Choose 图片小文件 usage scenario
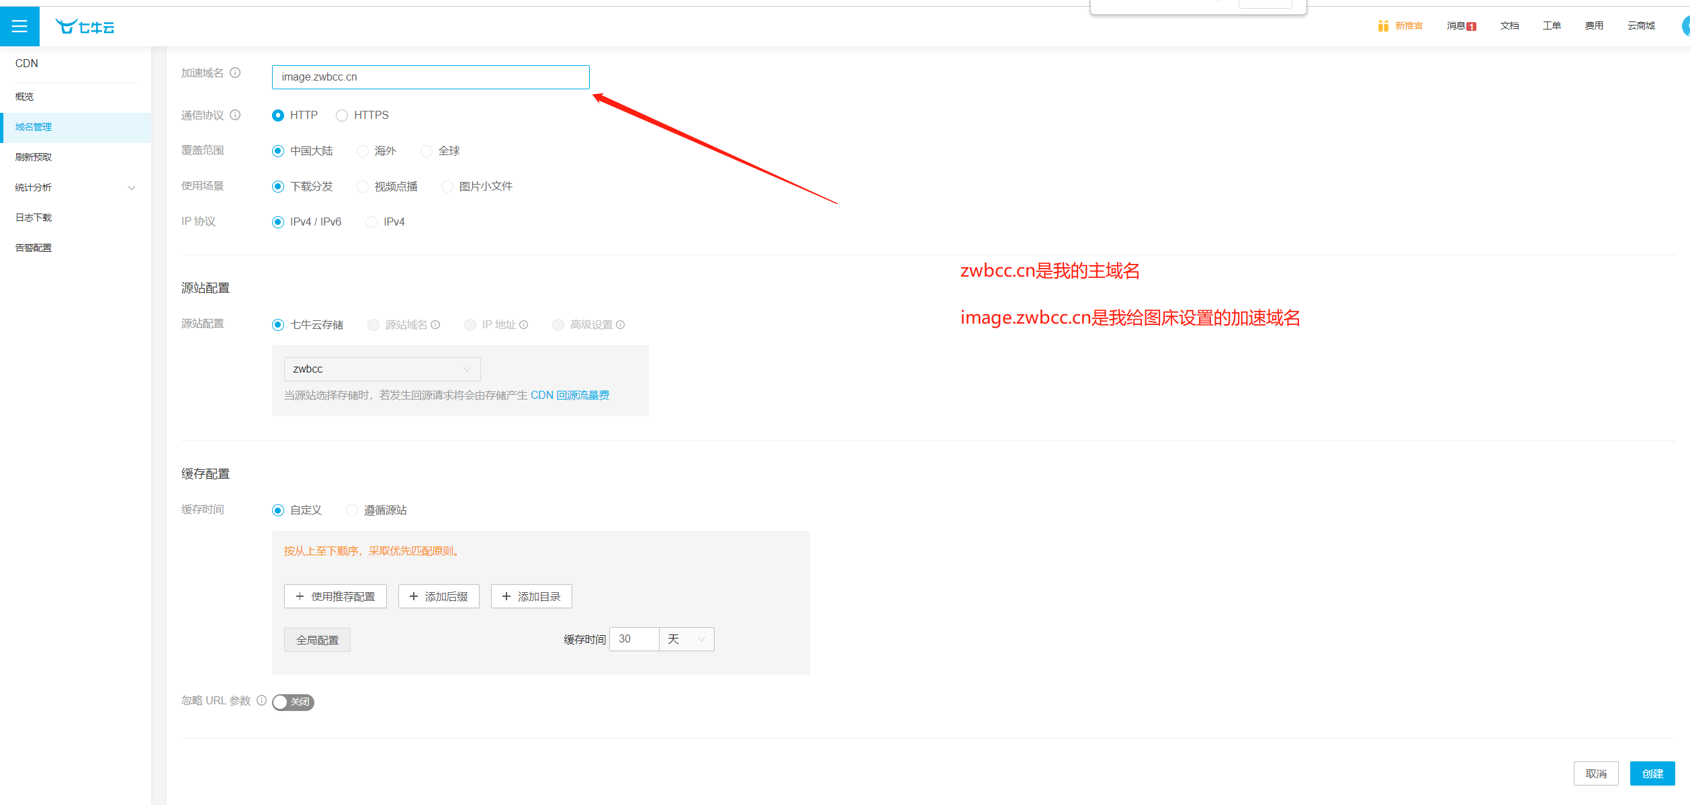 coord(447,187)
